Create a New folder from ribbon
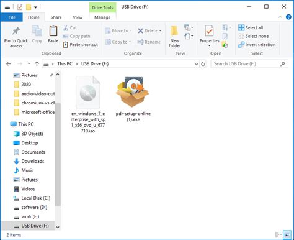Image resolution: width=294 pixels, height=240 pixels. tap(174, 37)
